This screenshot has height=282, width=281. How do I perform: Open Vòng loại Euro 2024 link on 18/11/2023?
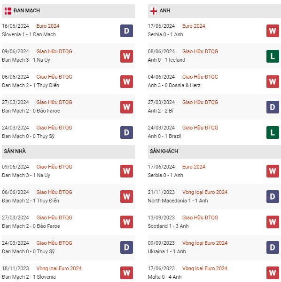coord(59,268)
